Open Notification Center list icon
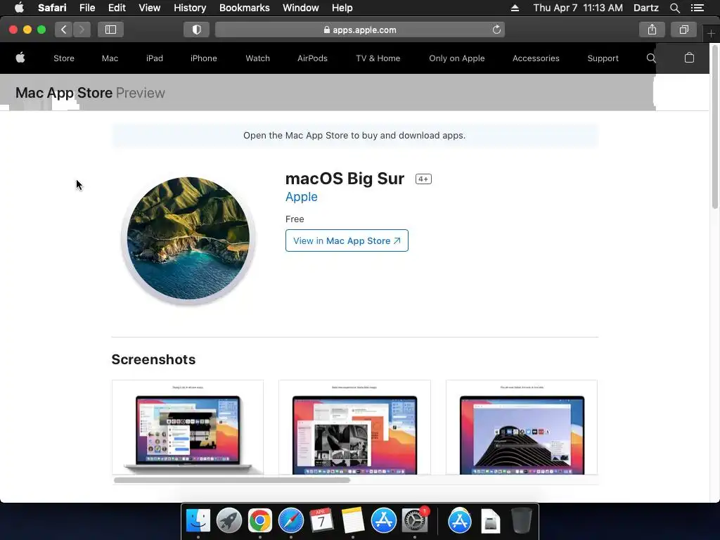720x540 pixels. pos(697,8)
